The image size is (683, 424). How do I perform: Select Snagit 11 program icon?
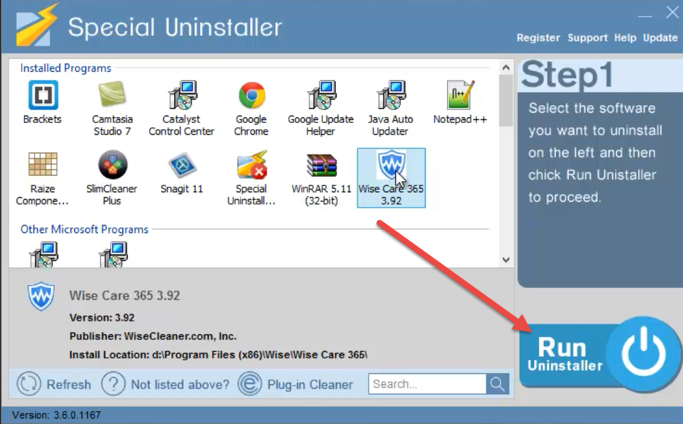(182, 166)
